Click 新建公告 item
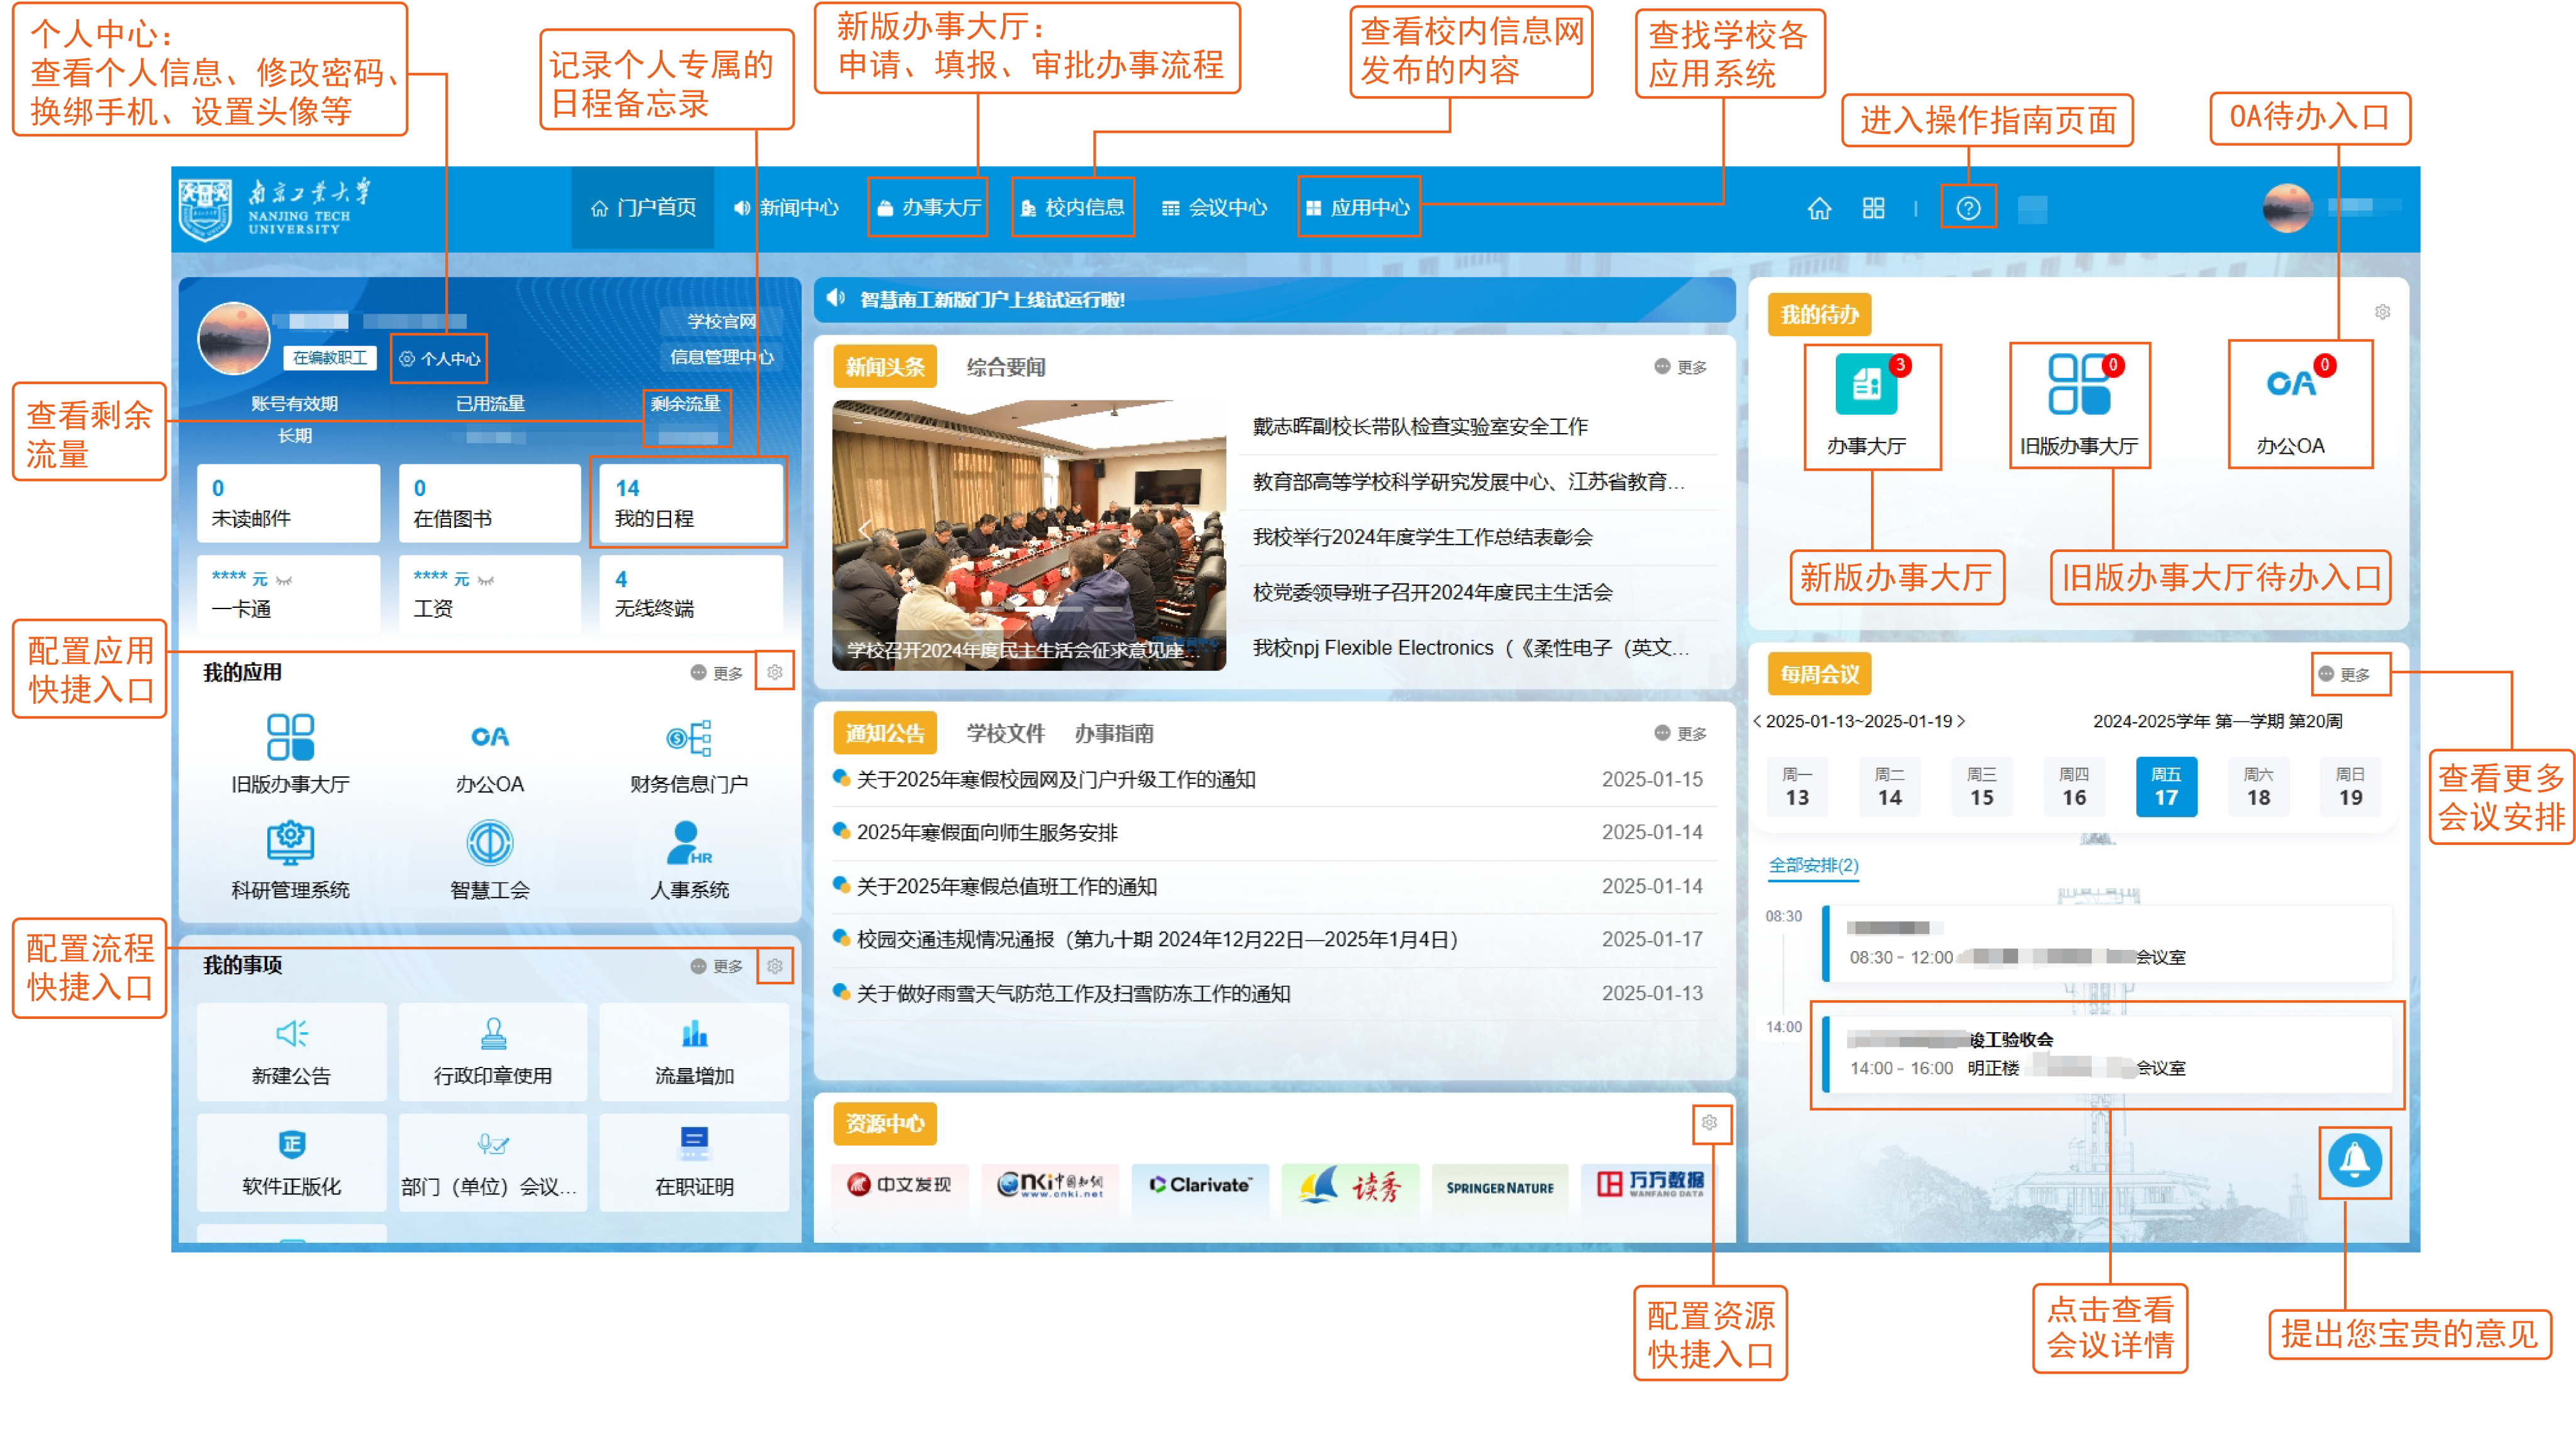 pos(291,1051)
